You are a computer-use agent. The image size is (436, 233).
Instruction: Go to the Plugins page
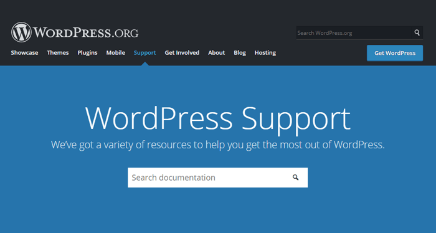(x=87, y=53)
